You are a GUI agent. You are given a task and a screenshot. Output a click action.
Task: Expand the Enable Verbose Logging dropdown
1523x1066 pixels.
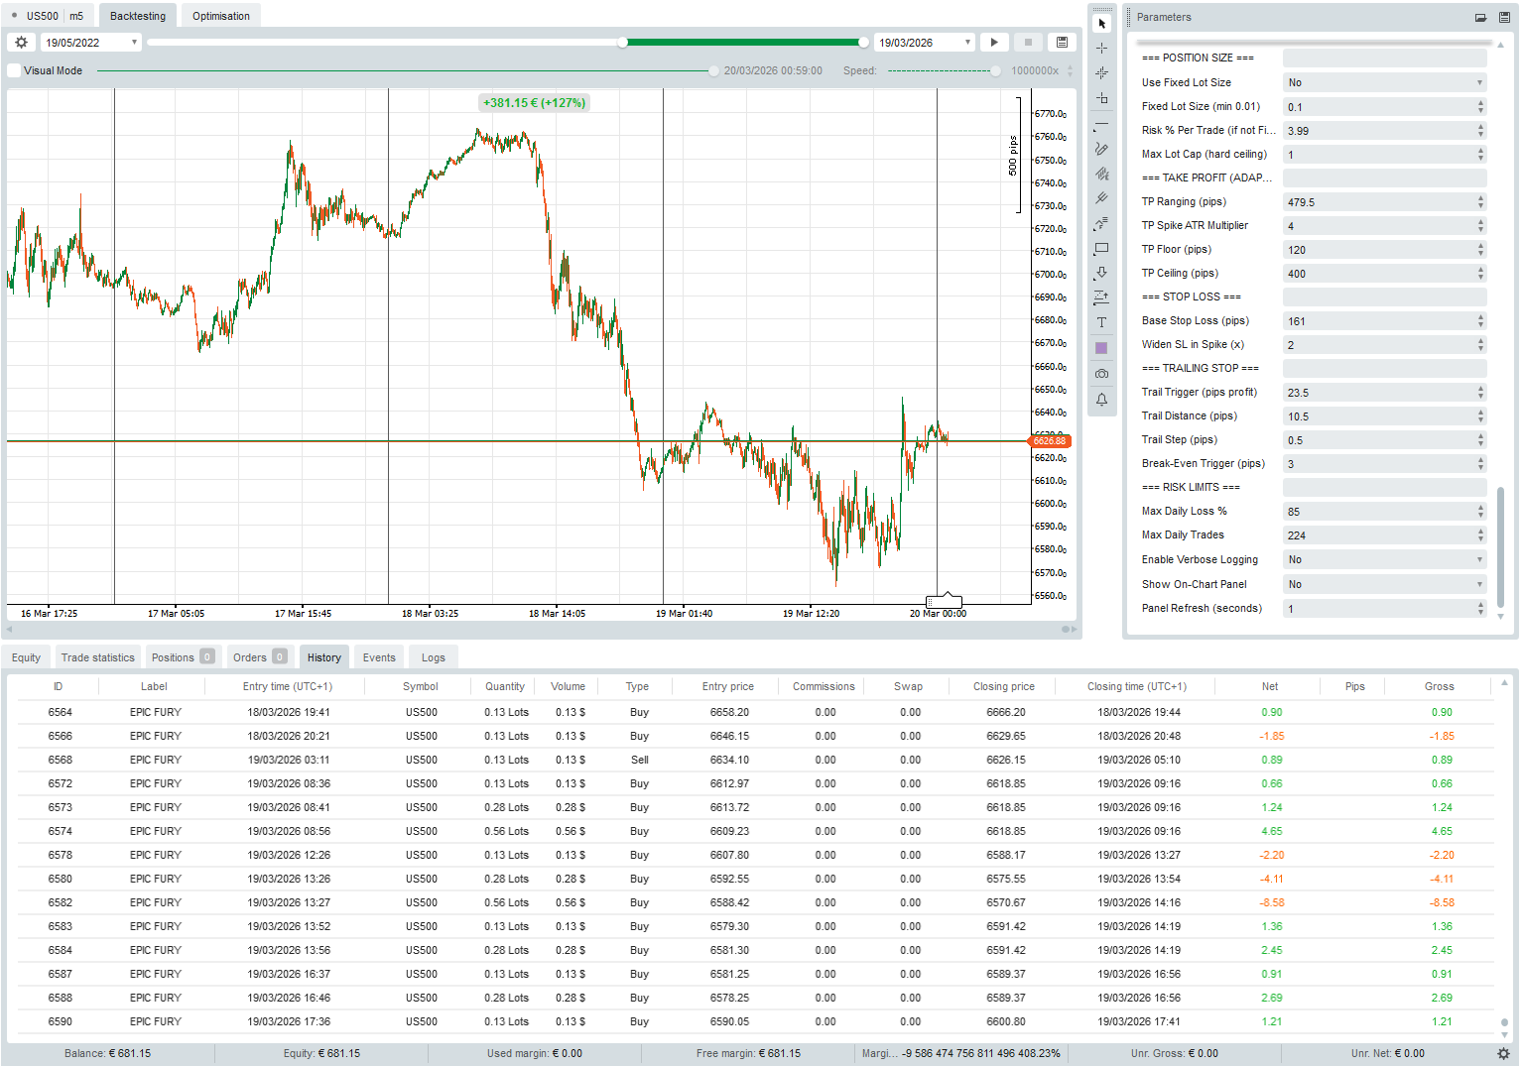coord(1384,560)
